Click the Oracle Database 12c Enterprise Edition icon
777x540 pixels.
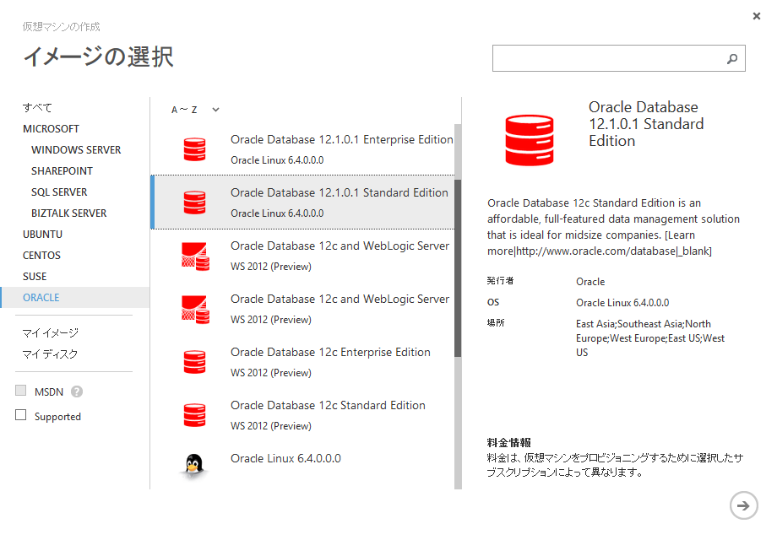point(194,362)
